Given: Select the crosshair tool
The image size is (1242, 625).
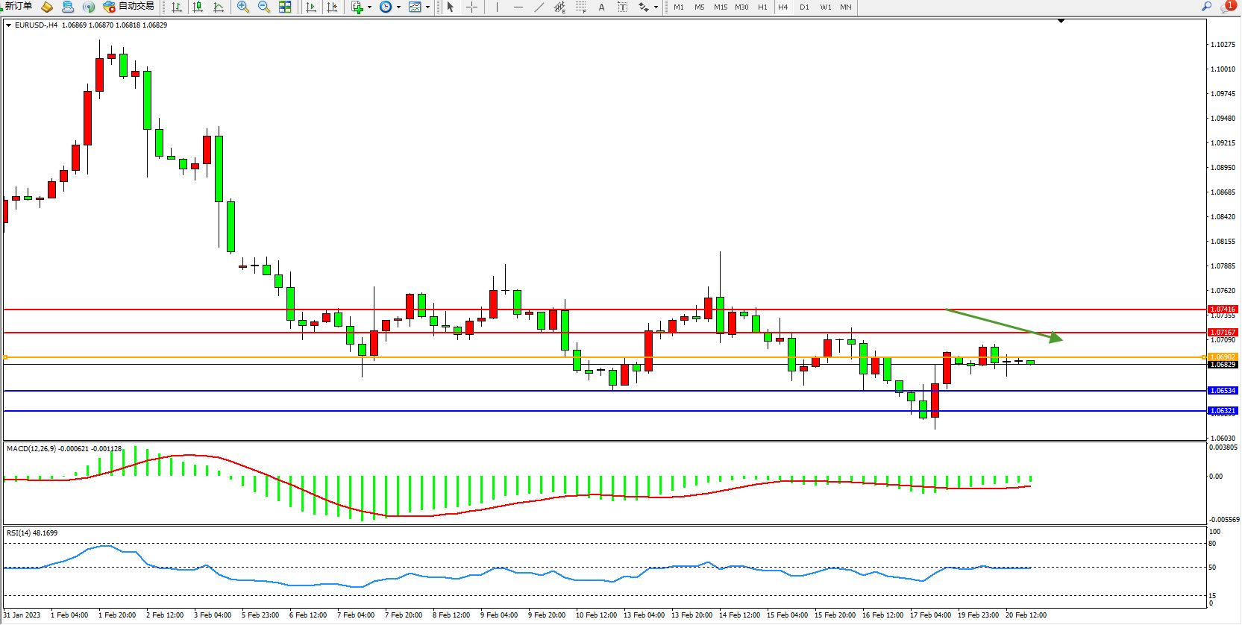Looking at the screenshot, I should 472,7.
